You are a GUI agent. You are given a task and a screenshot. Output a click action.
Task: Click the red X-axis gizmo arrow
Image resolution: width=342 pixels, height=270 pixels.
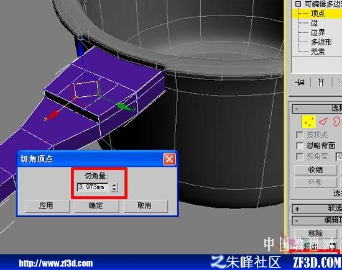point(52,115)
